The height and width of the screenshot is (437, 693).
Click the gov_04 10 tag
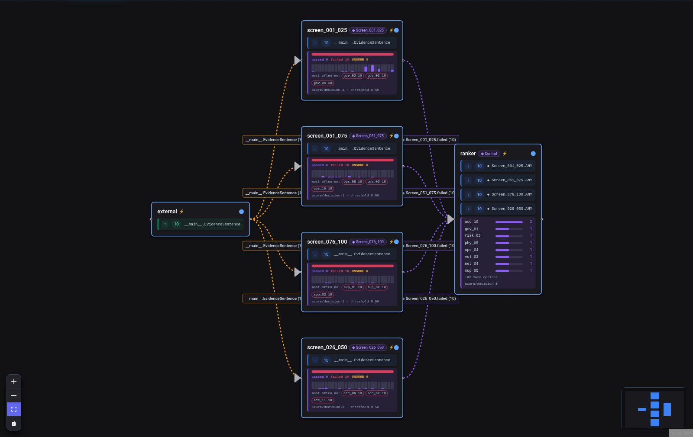click(323, 83)
